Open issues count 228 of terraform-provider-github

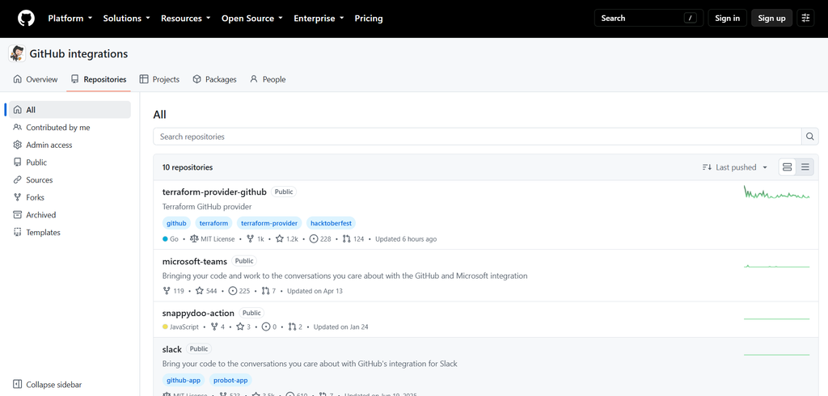(320, 239)
